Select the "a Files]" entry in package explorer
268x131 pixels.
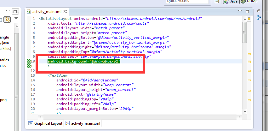click(x=5, y=49)
